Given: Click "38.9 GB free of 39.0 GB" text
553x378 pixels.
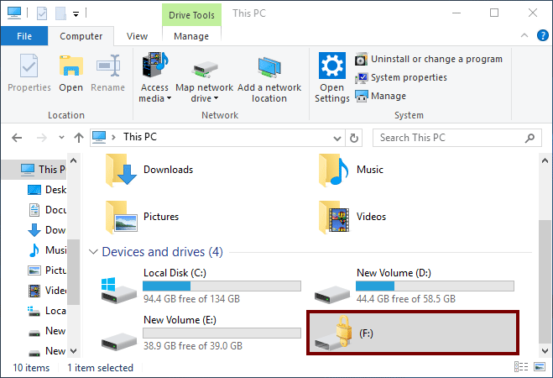Looking at the screenshot, I should [192, 345].
